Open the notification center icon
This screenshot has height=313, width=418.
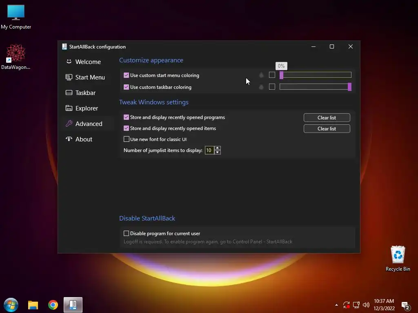pyautogui.click(x=406, y=306)
